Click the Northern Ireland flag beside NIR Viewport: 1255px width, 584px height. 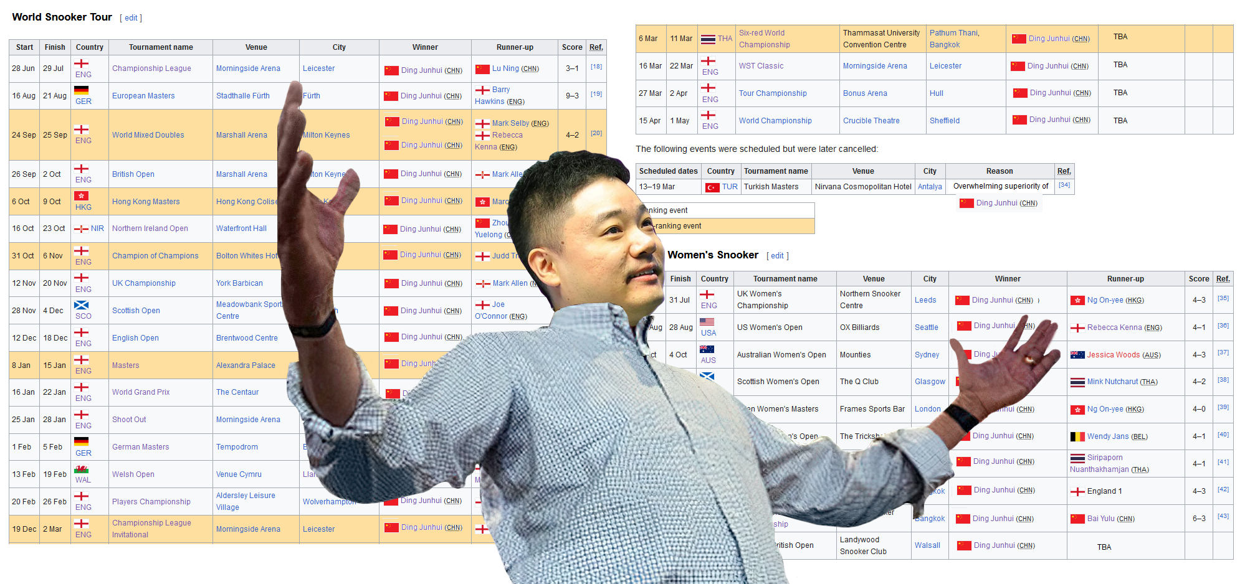point(81,229)
